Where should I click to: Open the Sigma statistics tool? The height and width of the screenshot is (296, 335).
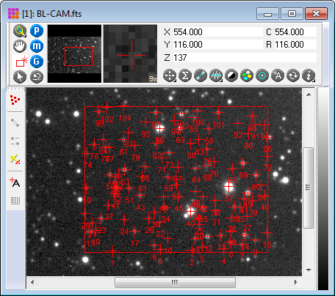(x=185, y=75)
